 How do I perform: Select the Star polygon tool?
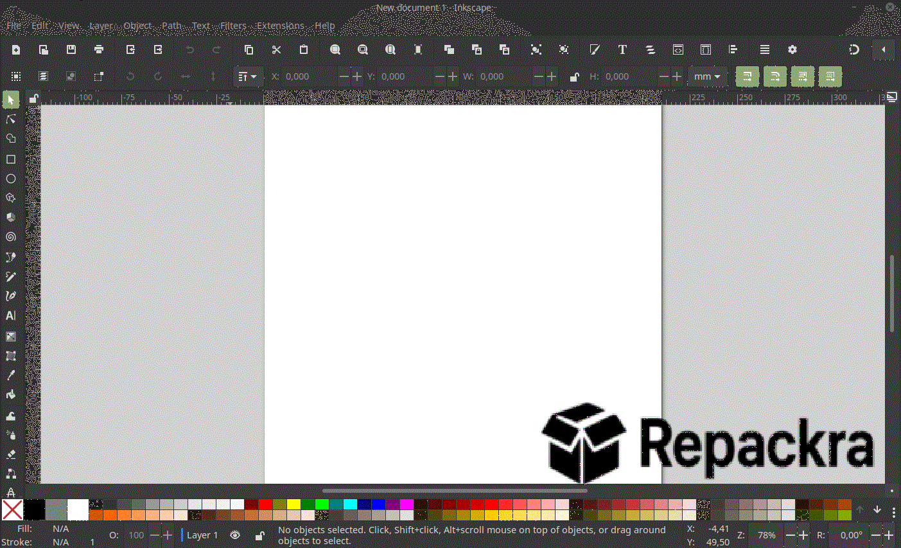(11, 198)
